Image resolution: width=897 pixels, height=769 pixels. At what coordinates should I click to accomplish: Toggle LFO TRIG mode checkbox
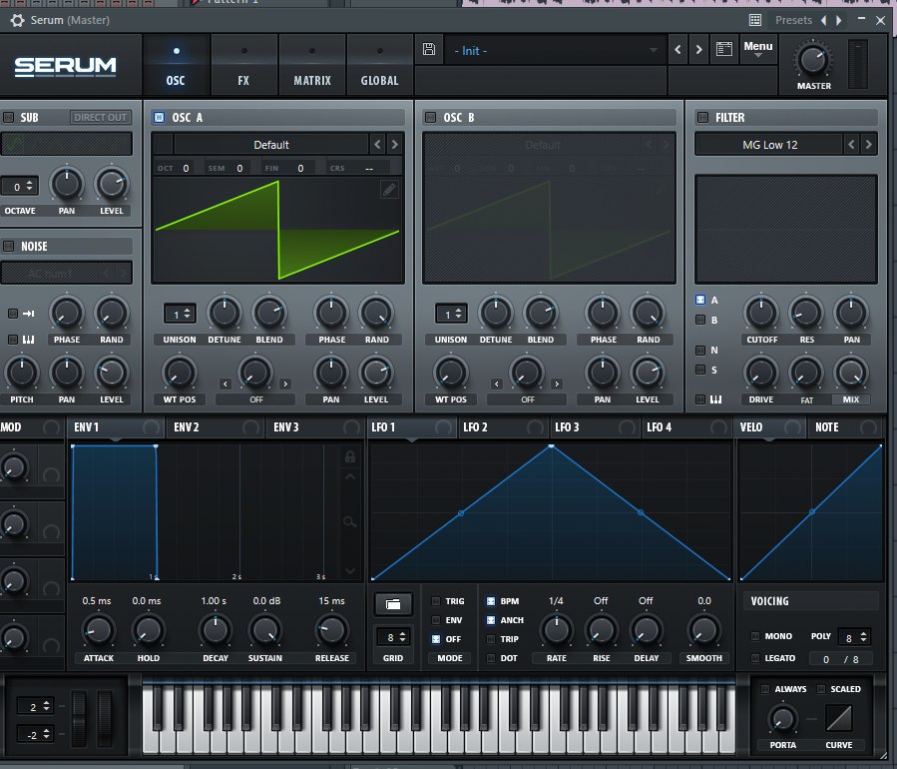(436, 601)
